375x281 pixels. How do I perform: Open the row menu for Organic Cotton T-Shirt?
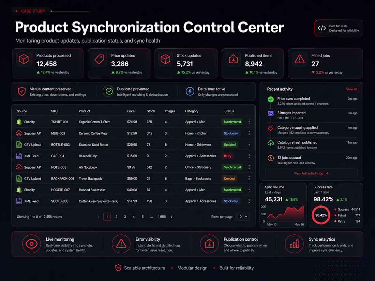(249, 122)
